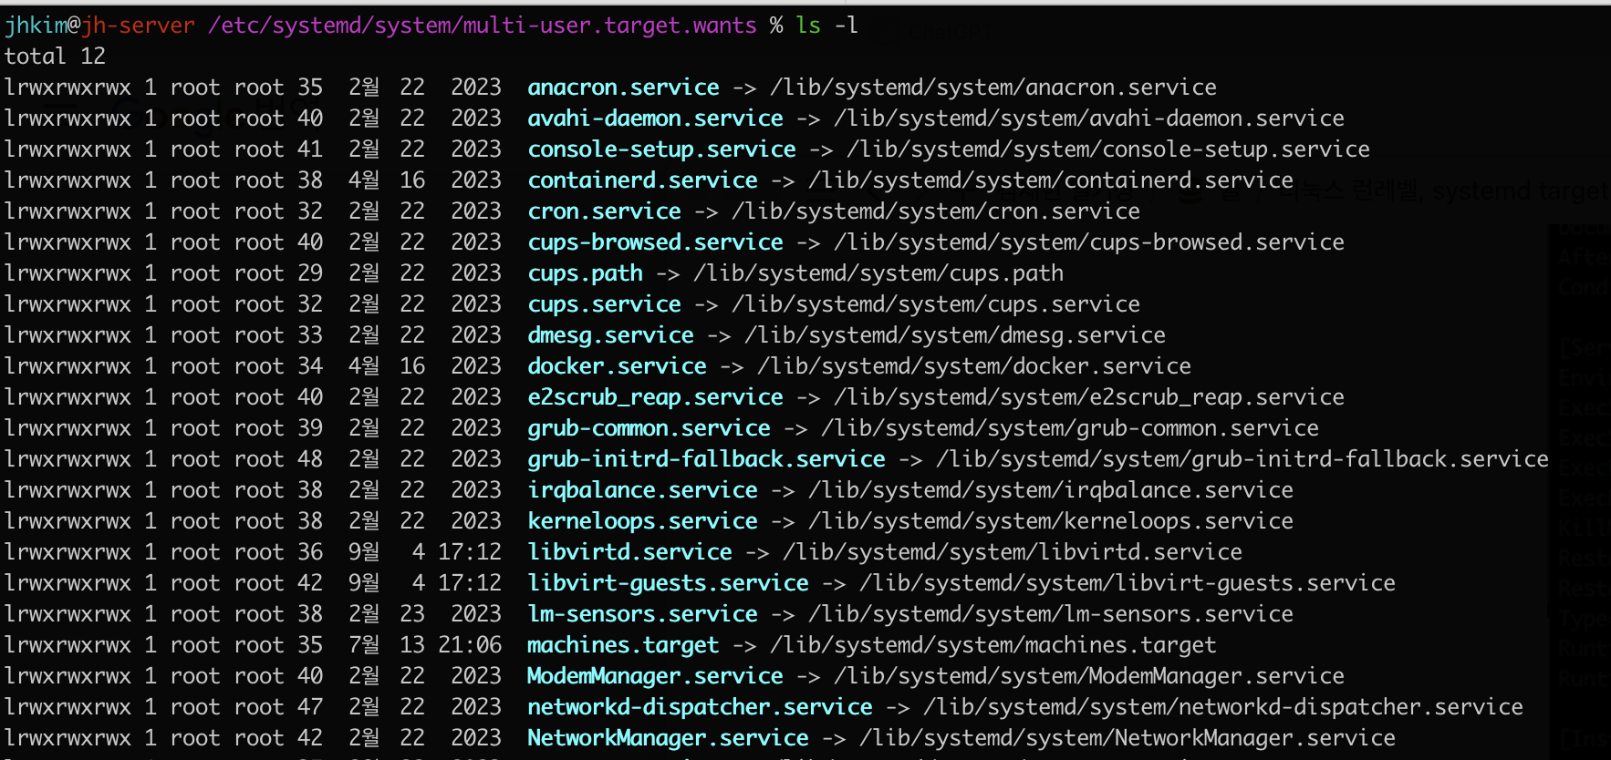Click target path /lib/systemd/system/cups-browsed.service

pyautogui.click(x=1089, y=242)
